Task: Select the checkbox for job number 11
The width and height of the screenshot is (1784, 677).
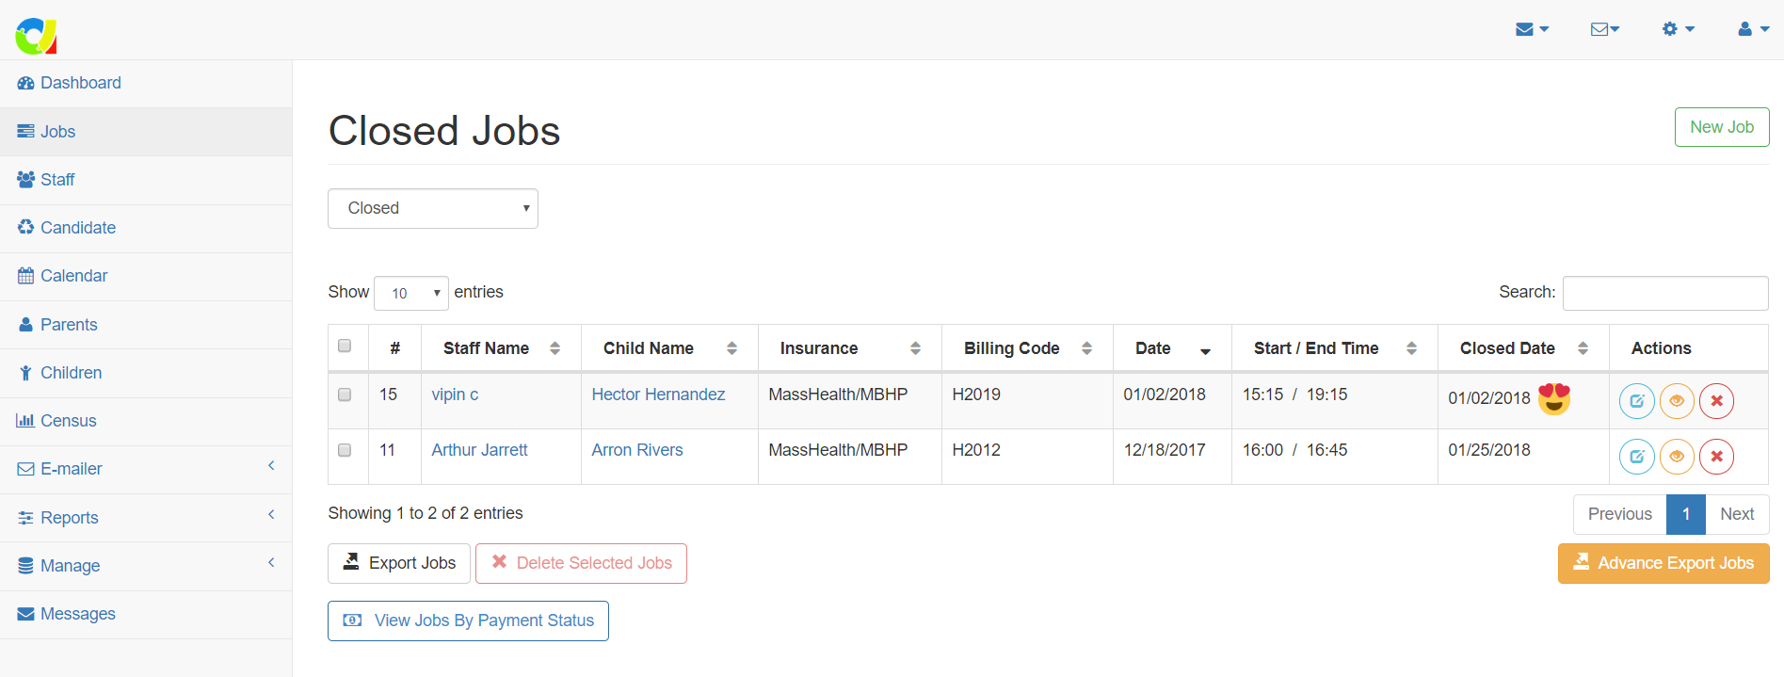Action: click(345, 450)
